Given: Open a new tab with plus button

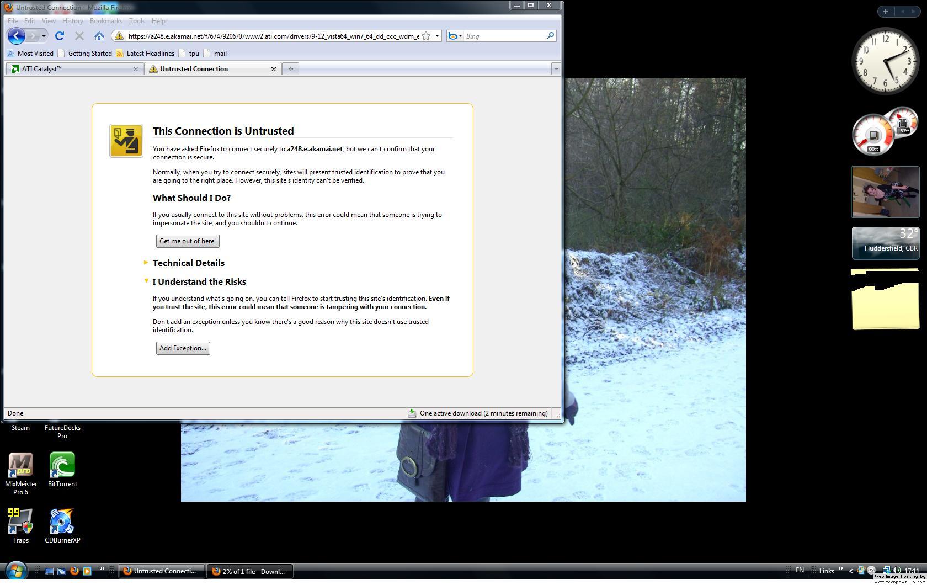Looking at the screenshot, I should (x=290, y=69).
